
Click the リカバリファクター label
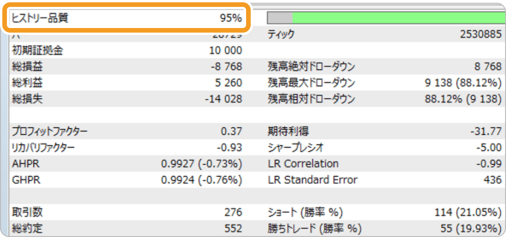pyautogui.click(x=43, y=147)
